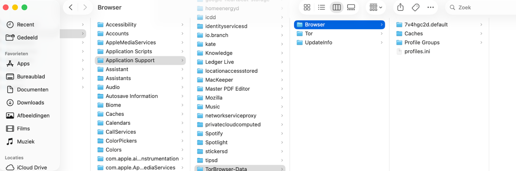
Task: Select the Accessibility folder
Action: [x=140, y=25]
